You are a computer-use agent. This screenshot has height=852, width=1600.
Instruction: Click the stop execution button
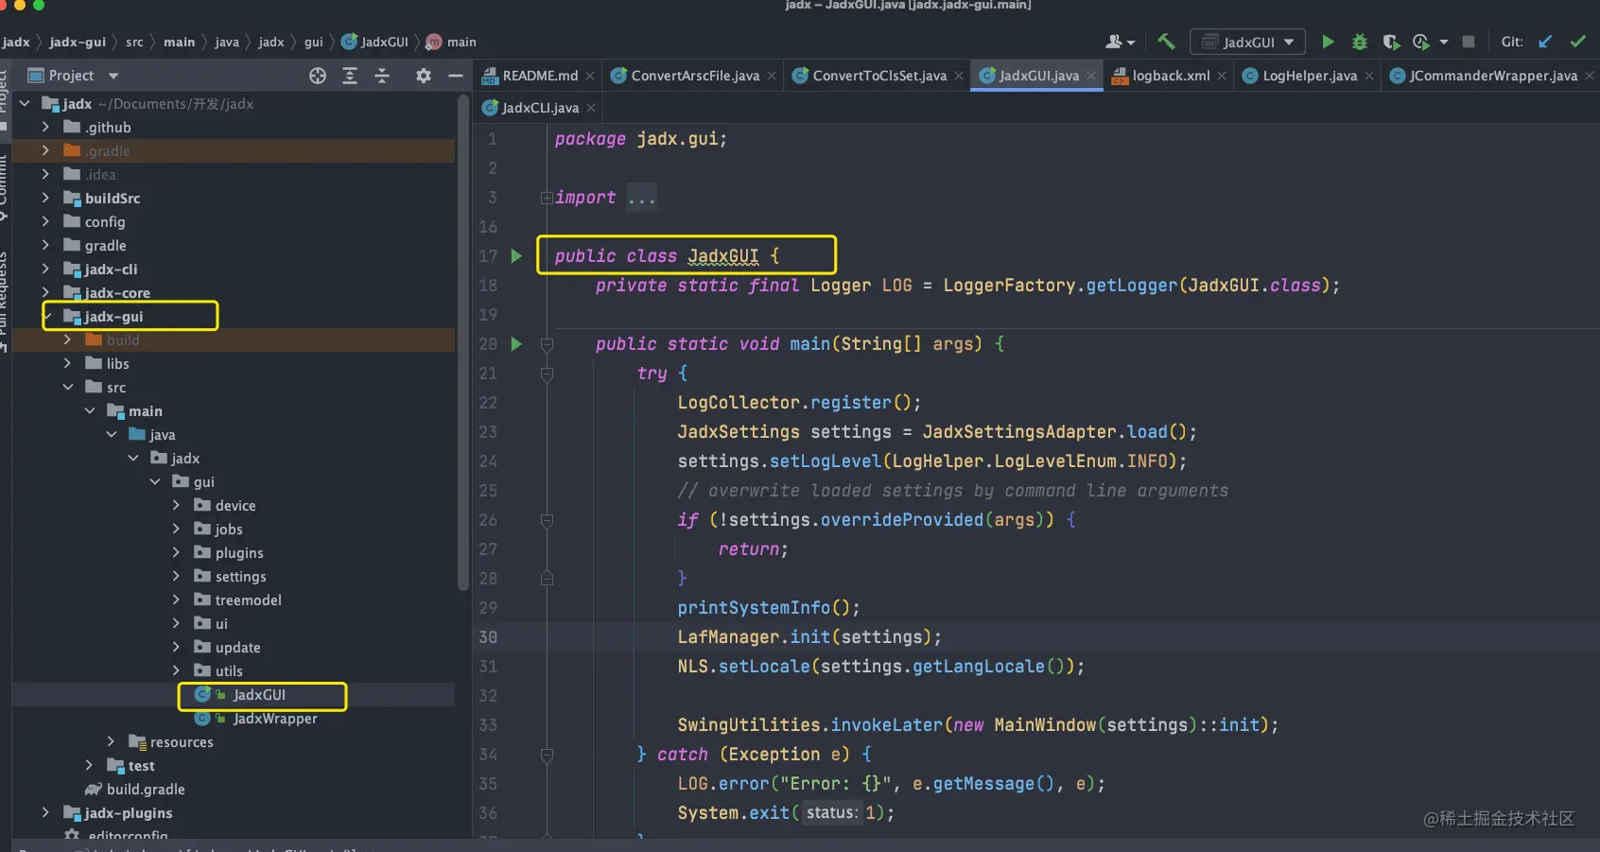pyautogui.click(x=1469, y=42)
